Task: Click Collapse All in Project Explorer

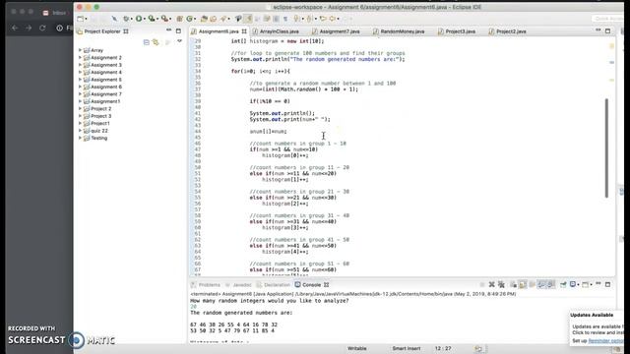Action: click(147, 41)
